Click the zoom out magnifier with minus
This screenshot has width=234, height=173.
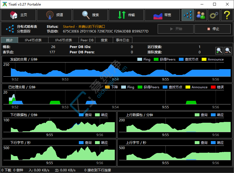click(x=228, y=51)
